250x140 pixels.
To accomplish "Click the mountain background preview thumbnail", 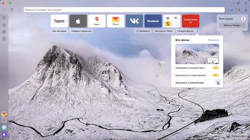I will pyautogui.click(x=197, y=54).
